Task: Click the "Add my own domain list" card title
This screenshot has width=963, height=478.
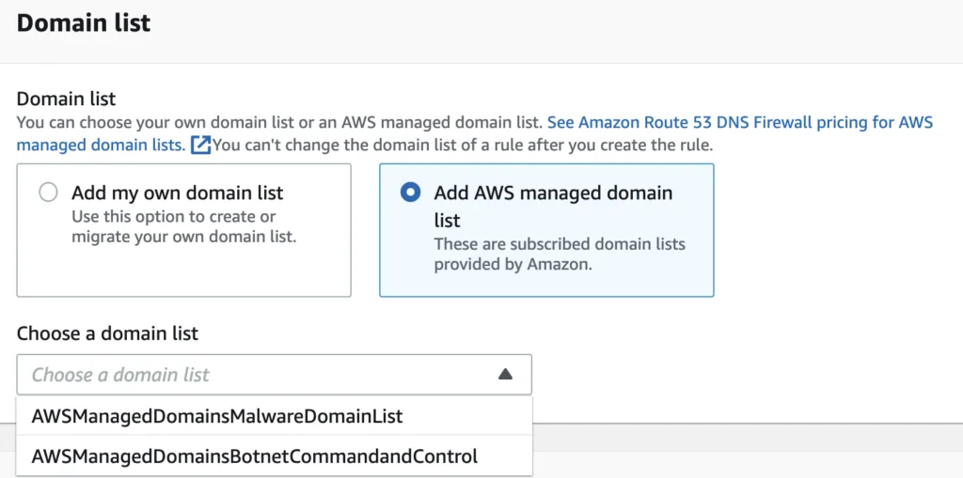Action: tap(178, 193)
